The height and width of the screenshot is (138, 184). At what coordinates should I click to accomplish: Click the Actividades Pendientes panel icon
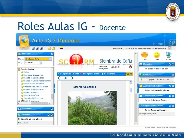click(141, 86)
